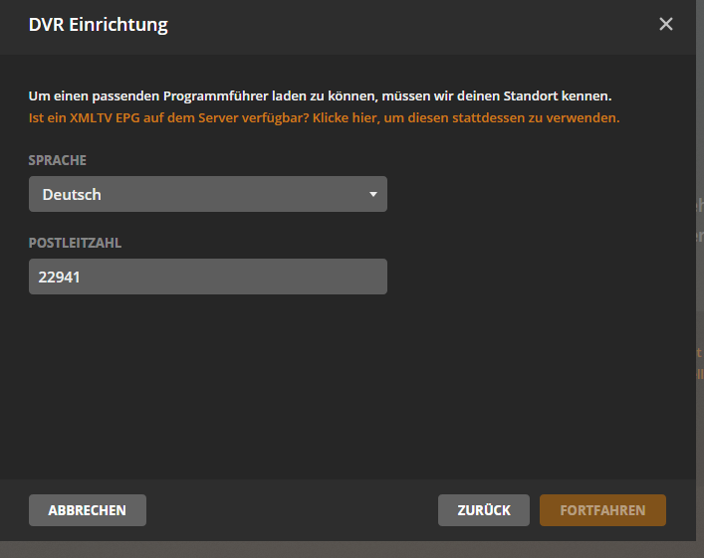The image size is (704, 558).
Task: Click the SPRACHE field label
Action: click(x=58, y=160)
